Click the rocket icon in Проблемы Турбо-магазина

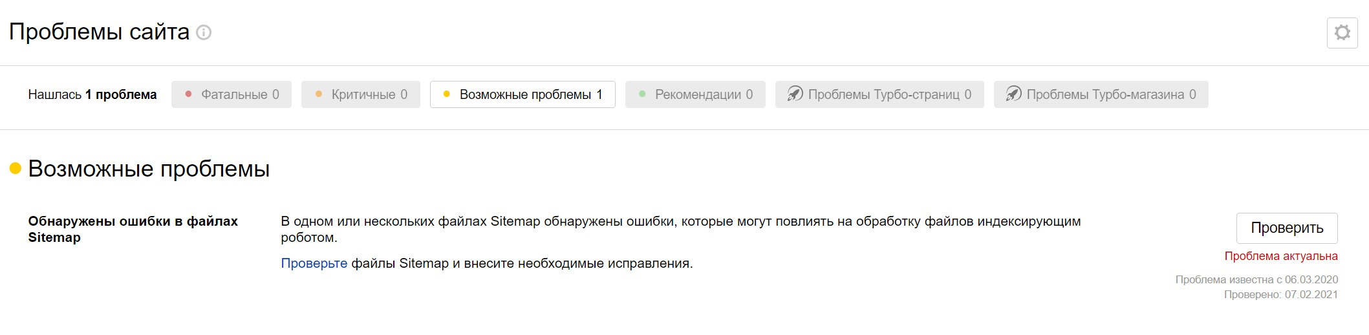pos(1013,94)
